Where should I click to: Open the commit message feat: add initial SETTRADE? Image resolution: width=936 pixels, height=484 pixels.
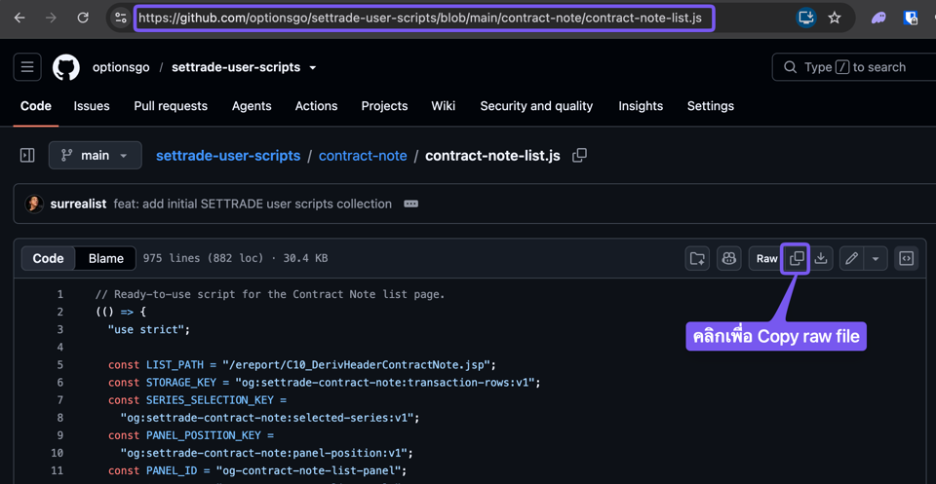[x=253, y=204]
